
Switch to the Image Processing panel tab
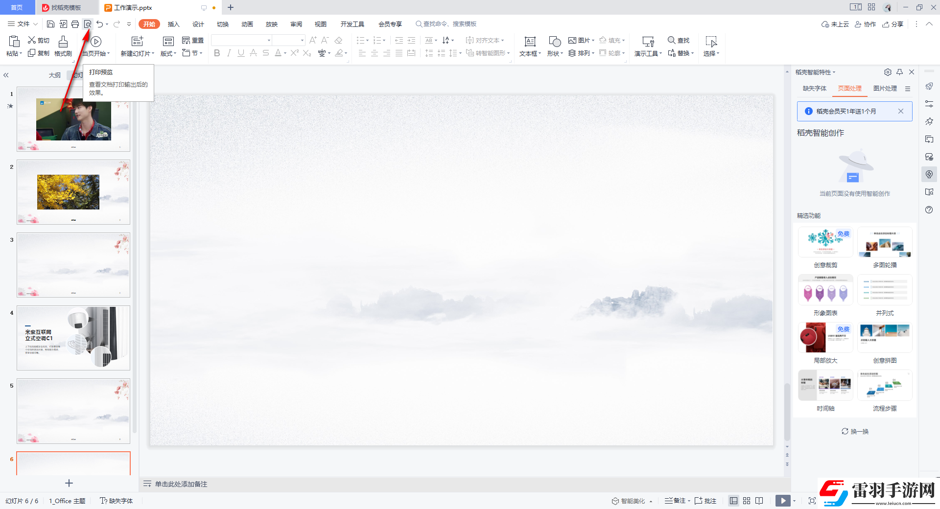click(x=885, y=89)
